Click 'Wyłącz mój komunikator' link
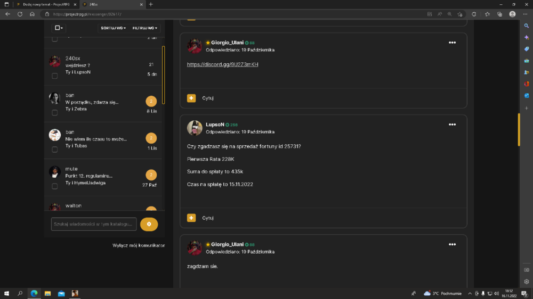 (x=139, y=245)
